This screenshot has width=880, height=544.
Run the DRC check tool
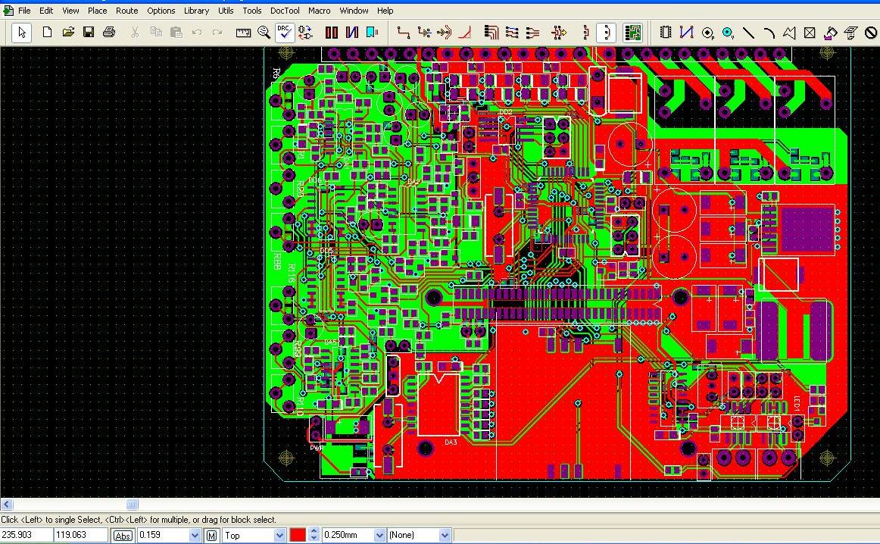[x=285, y=33]
